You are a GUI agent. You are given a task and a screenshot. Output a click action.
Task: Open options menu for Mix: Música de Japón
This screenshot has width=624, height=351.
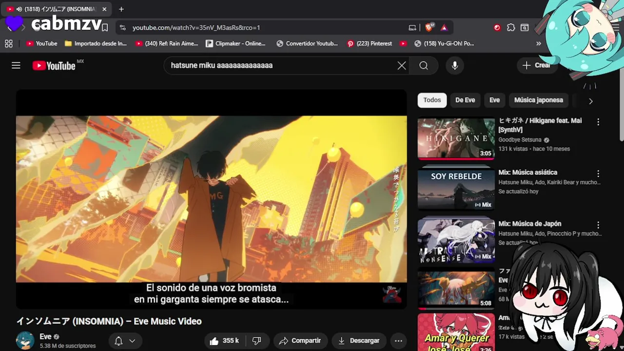pyautogui.click(x=598, y=225)
